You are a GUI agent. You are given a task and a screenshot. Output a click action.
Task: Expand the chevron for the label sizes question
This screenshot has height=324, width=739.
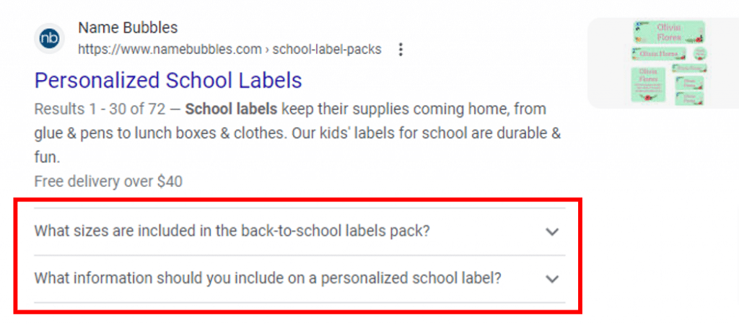(552, 232)
